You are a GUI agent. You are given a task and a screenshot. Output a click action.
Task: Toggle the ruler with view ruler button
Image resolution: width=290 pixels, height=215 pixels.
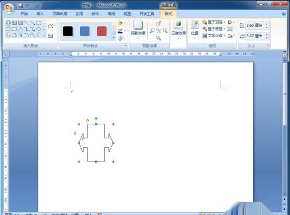click(285, 55)
